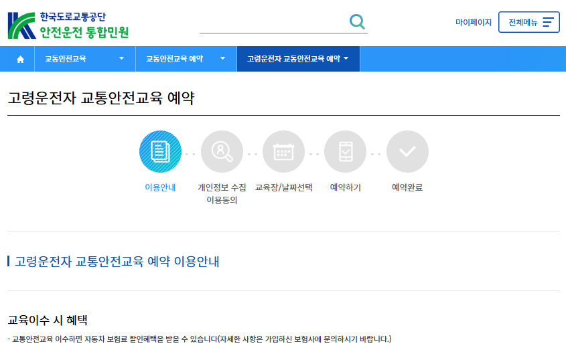The height and width of the screenshot is (362, 566).
Task: Expand the 교통안전교육 예약 dropdown arrow
Action: [222, 59]
